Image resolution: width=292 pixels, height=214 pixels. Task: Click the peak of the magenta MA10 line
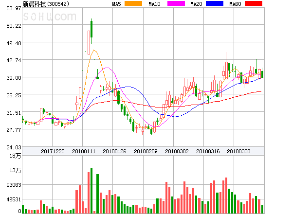click(107, 68)
